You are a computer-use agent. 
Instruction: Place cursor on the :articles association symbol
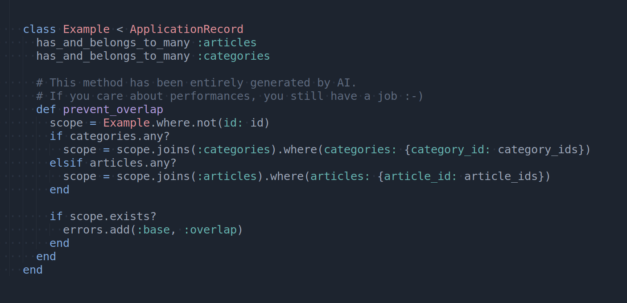[x=227, y=43]
